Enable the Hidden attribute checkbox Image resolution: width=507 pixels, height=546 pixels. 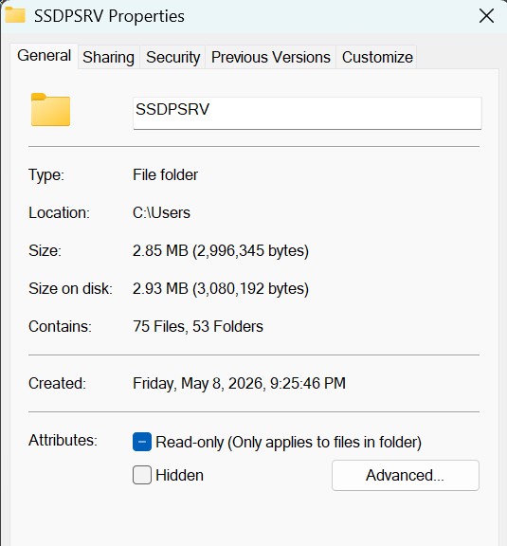coord(142,475)
